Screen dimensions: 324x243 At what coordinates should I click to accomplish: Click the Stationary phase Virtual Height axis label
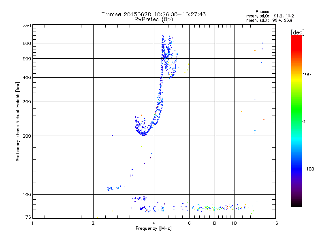[x=18, y=122]
